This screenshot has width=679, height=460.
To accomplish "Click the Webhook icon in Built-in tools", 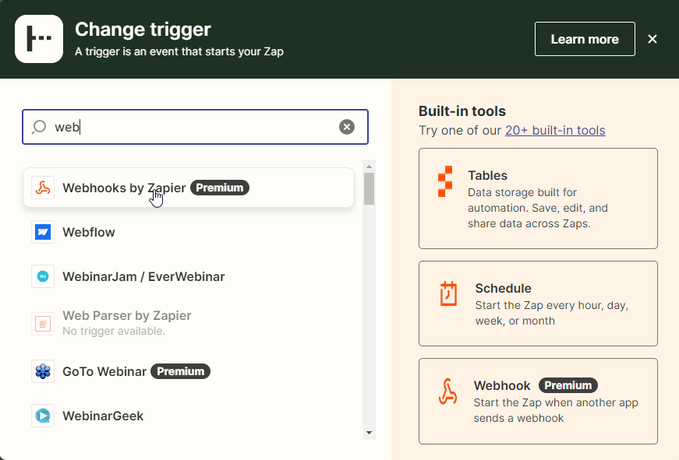I will (x=447, y=392).
